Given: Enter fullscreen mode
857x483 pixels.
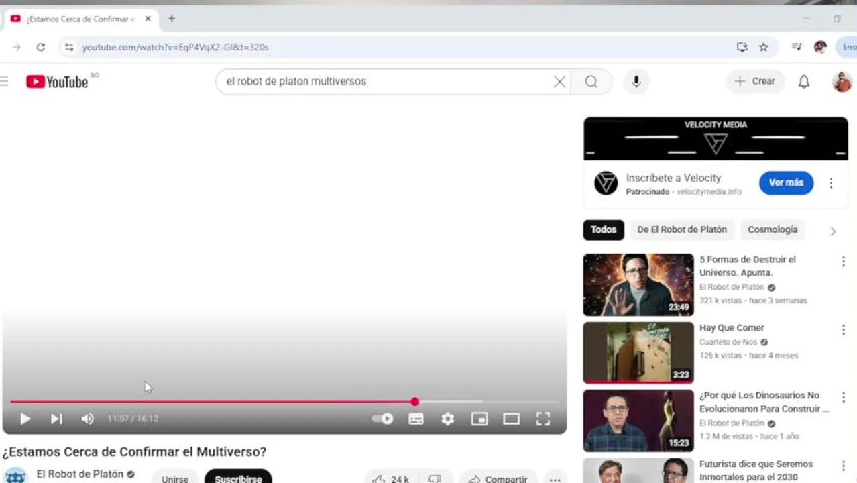Looking at the screenshot, I should point(543,419).
